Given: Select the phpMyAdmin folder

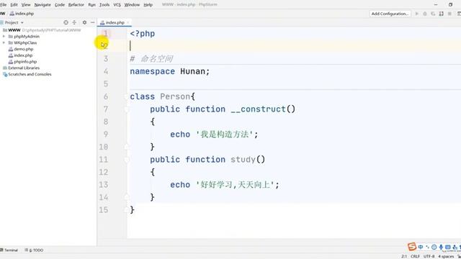Looking at the screenshot, I should click(27, 37).
